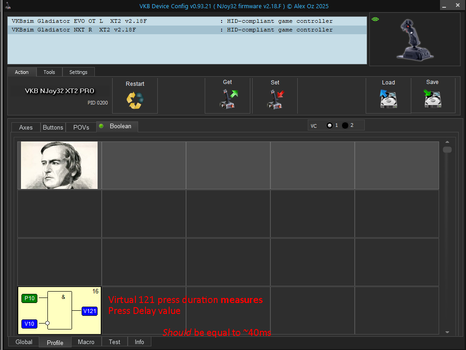Open the Tools tab

[49, 72]
